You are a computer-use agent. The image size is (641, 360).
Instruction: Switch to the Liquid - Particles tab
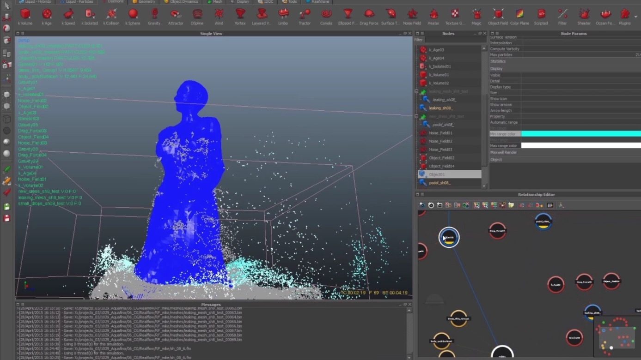point(76,2)
